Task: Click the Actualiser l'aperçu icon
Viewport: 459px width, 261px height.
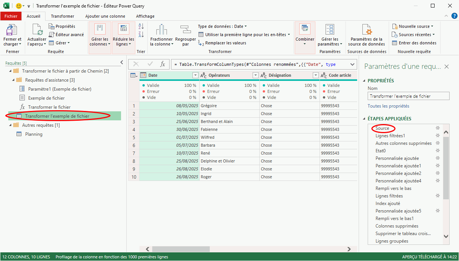Action: pyautogui.click(x=37, y=30)
